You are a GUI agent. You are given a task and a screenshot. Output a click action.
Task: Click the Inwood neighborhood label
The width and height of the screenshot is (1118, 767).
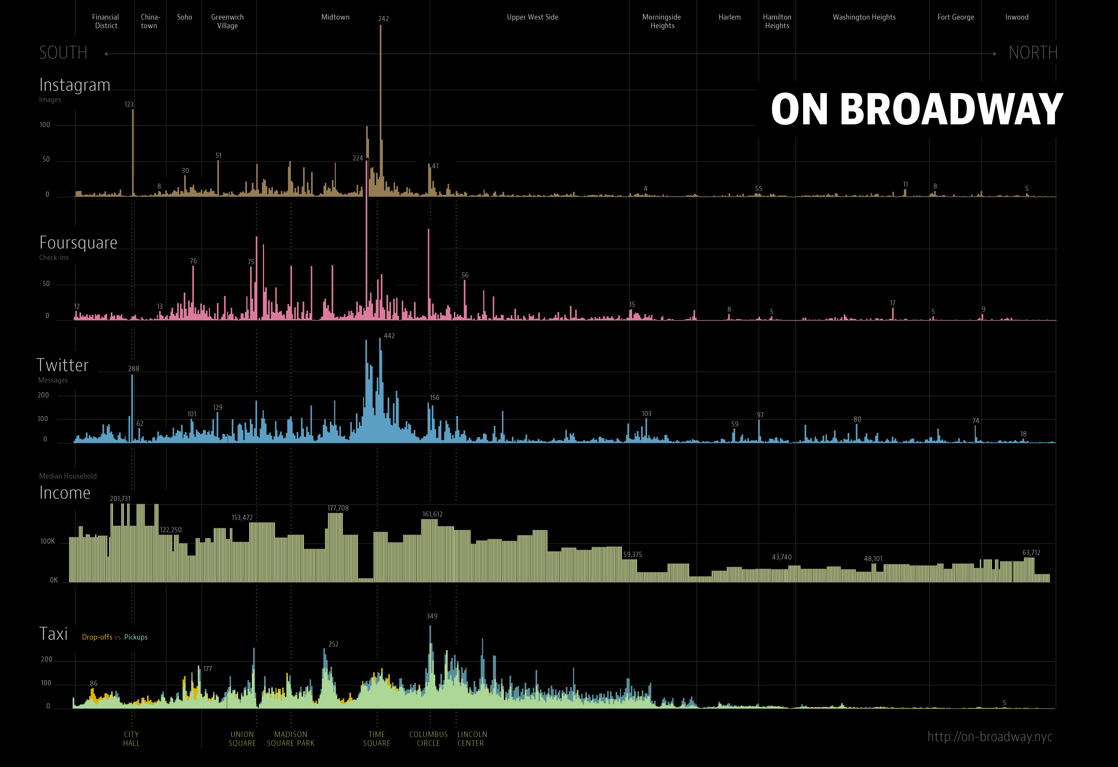[1016, 17]
